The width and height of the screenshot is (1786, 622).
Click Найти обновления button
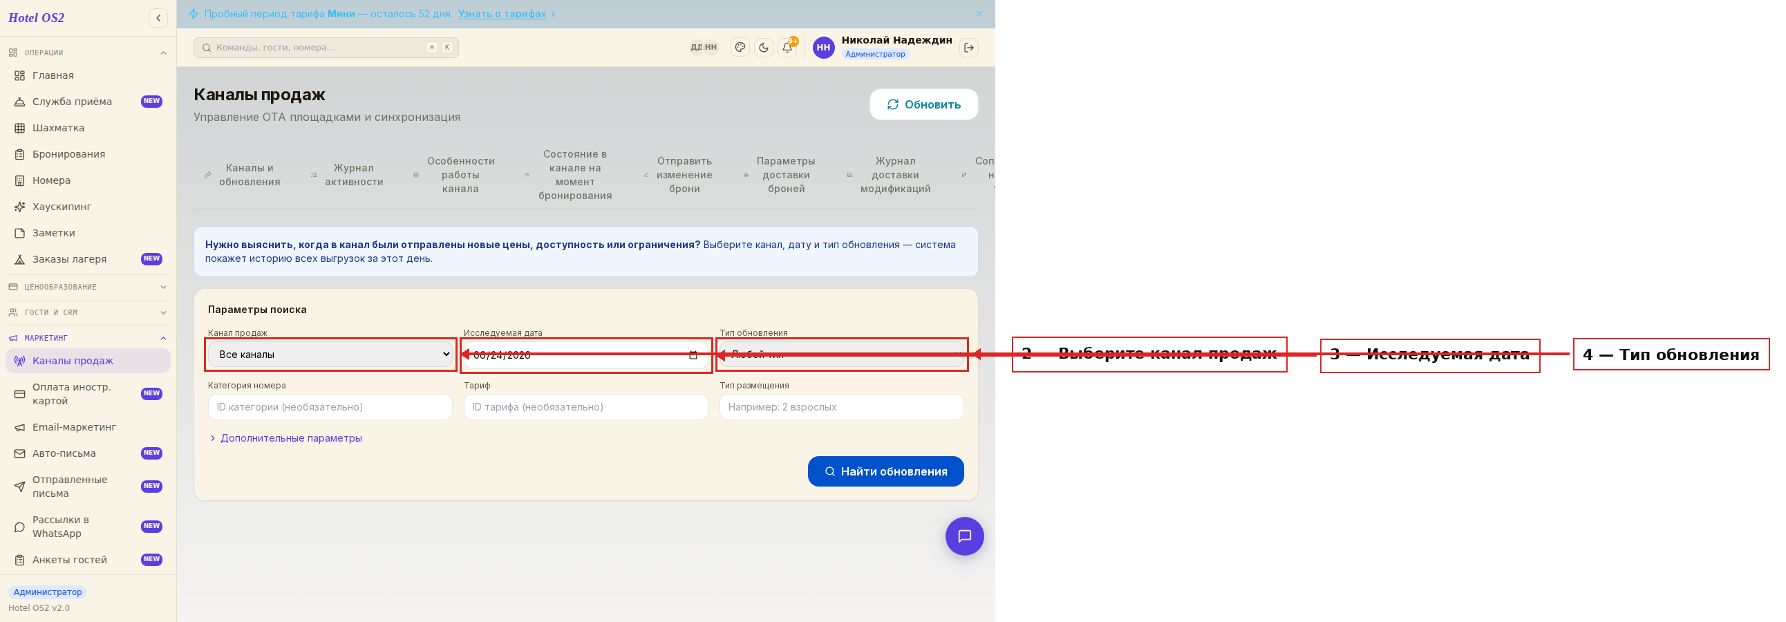[x=885, y=472]
